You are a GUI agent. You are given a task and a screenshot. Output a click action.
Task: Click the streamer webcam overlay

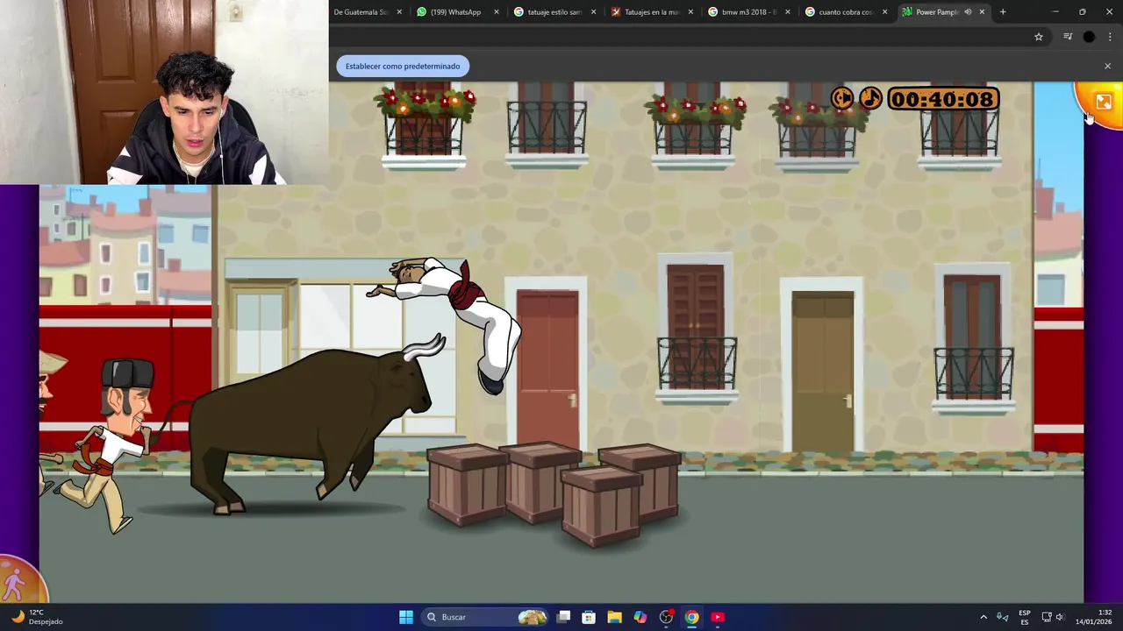tap(164, 92)
